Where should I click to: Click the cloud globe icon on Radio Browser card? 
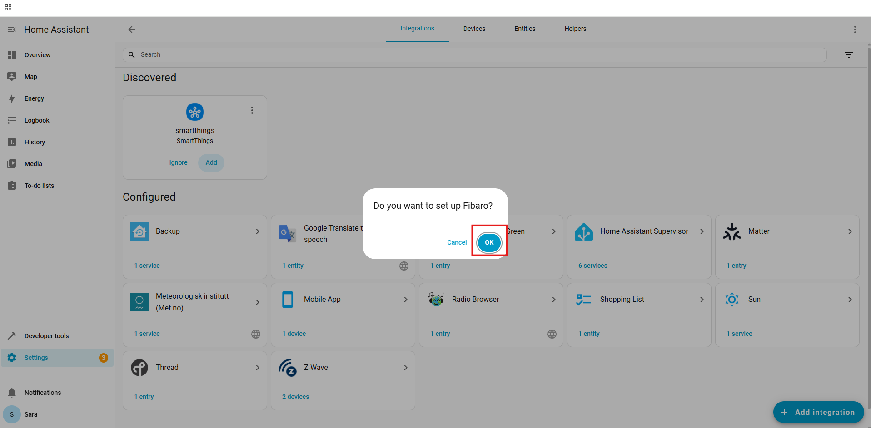[552, 334]
